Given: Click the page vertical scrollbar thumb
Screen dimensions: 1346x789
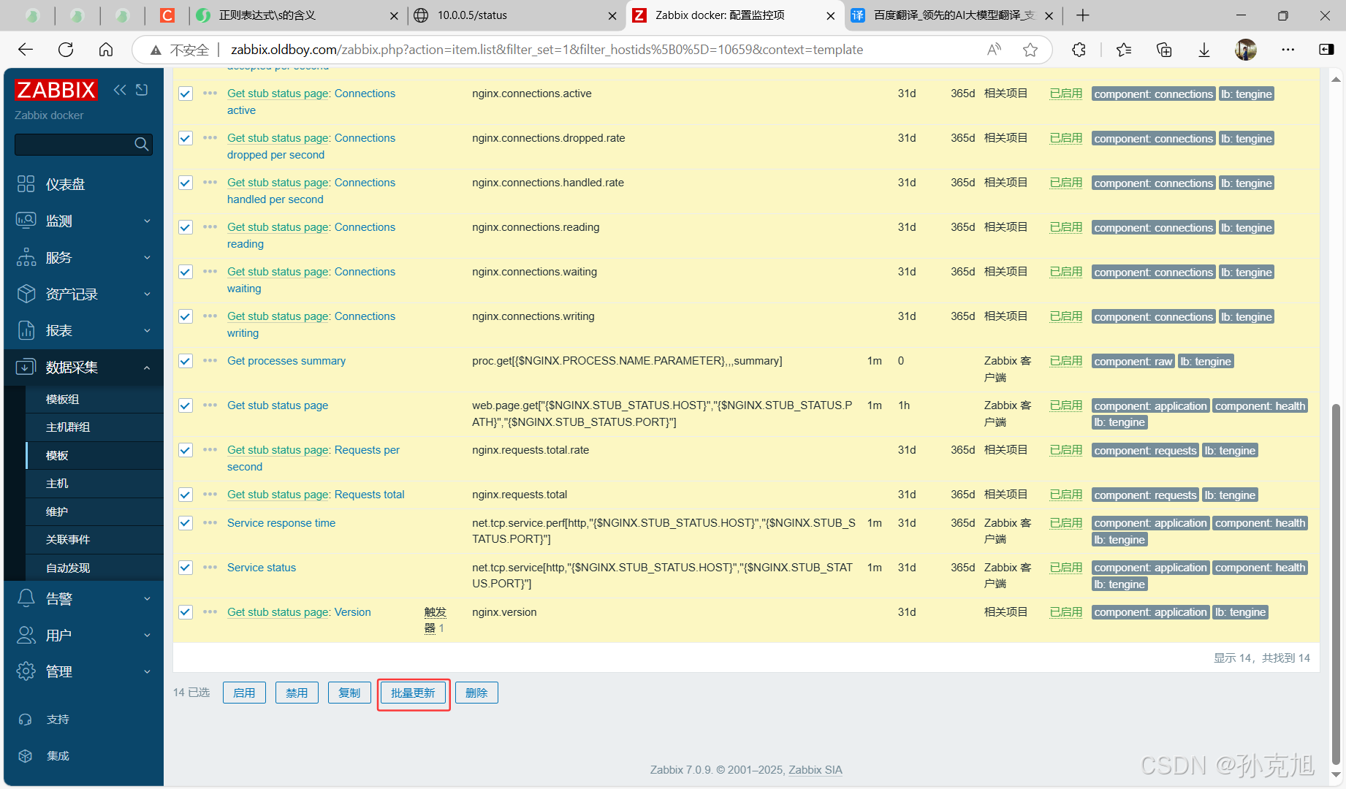Looking at the screenshot, I should coord(1336,584).
